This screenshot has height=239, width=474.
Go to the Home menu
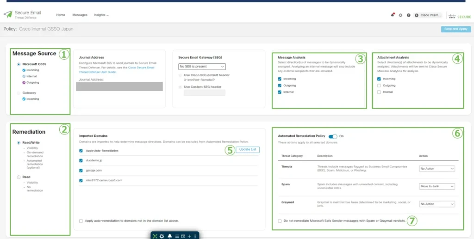tap(61, 15)
